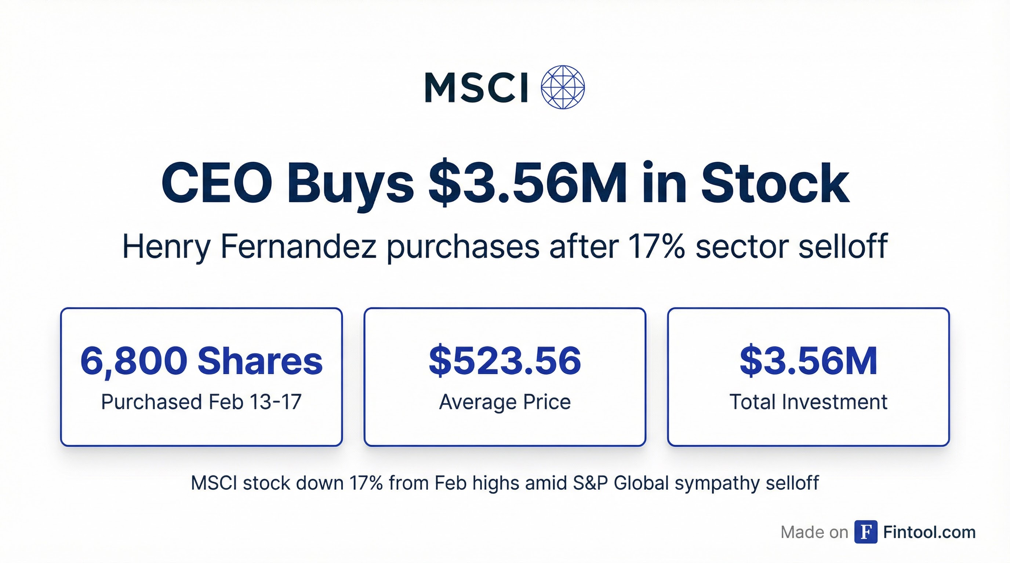
Task: Click the name Henry Fernandez in subtitle
Action: click(x=249, y=246)
